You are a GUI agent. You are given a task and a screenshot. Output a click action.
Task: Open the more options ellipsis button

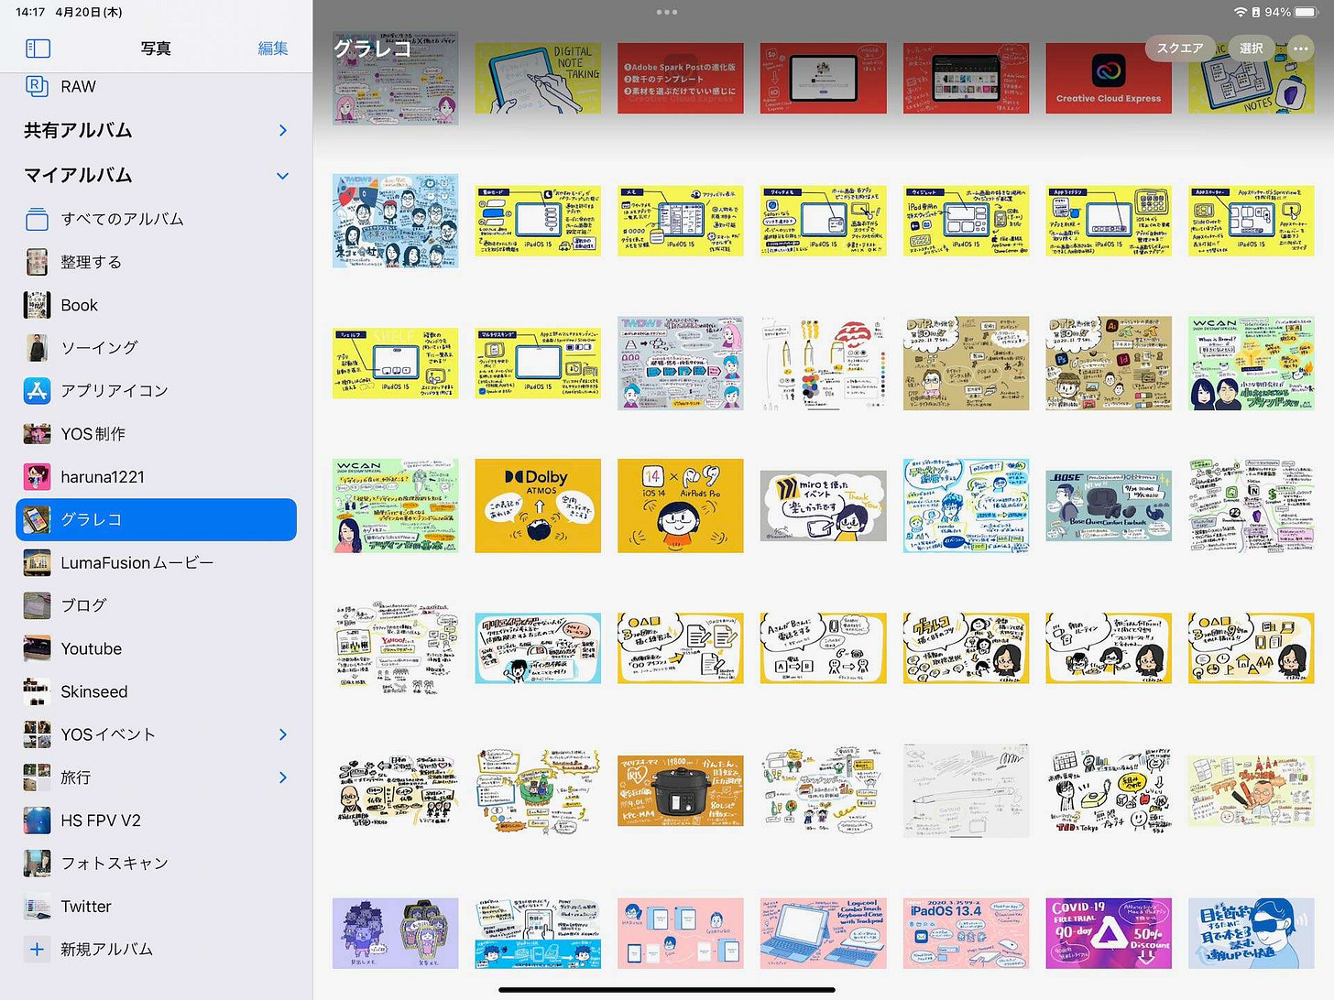(1301, 49)
